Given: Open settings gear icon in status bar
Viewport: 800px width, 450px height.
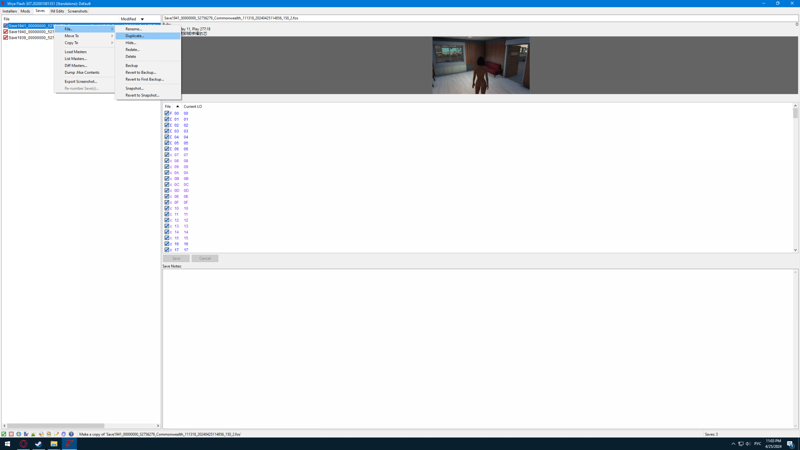Looking at the screenshot, I should (x=64, y=434).
